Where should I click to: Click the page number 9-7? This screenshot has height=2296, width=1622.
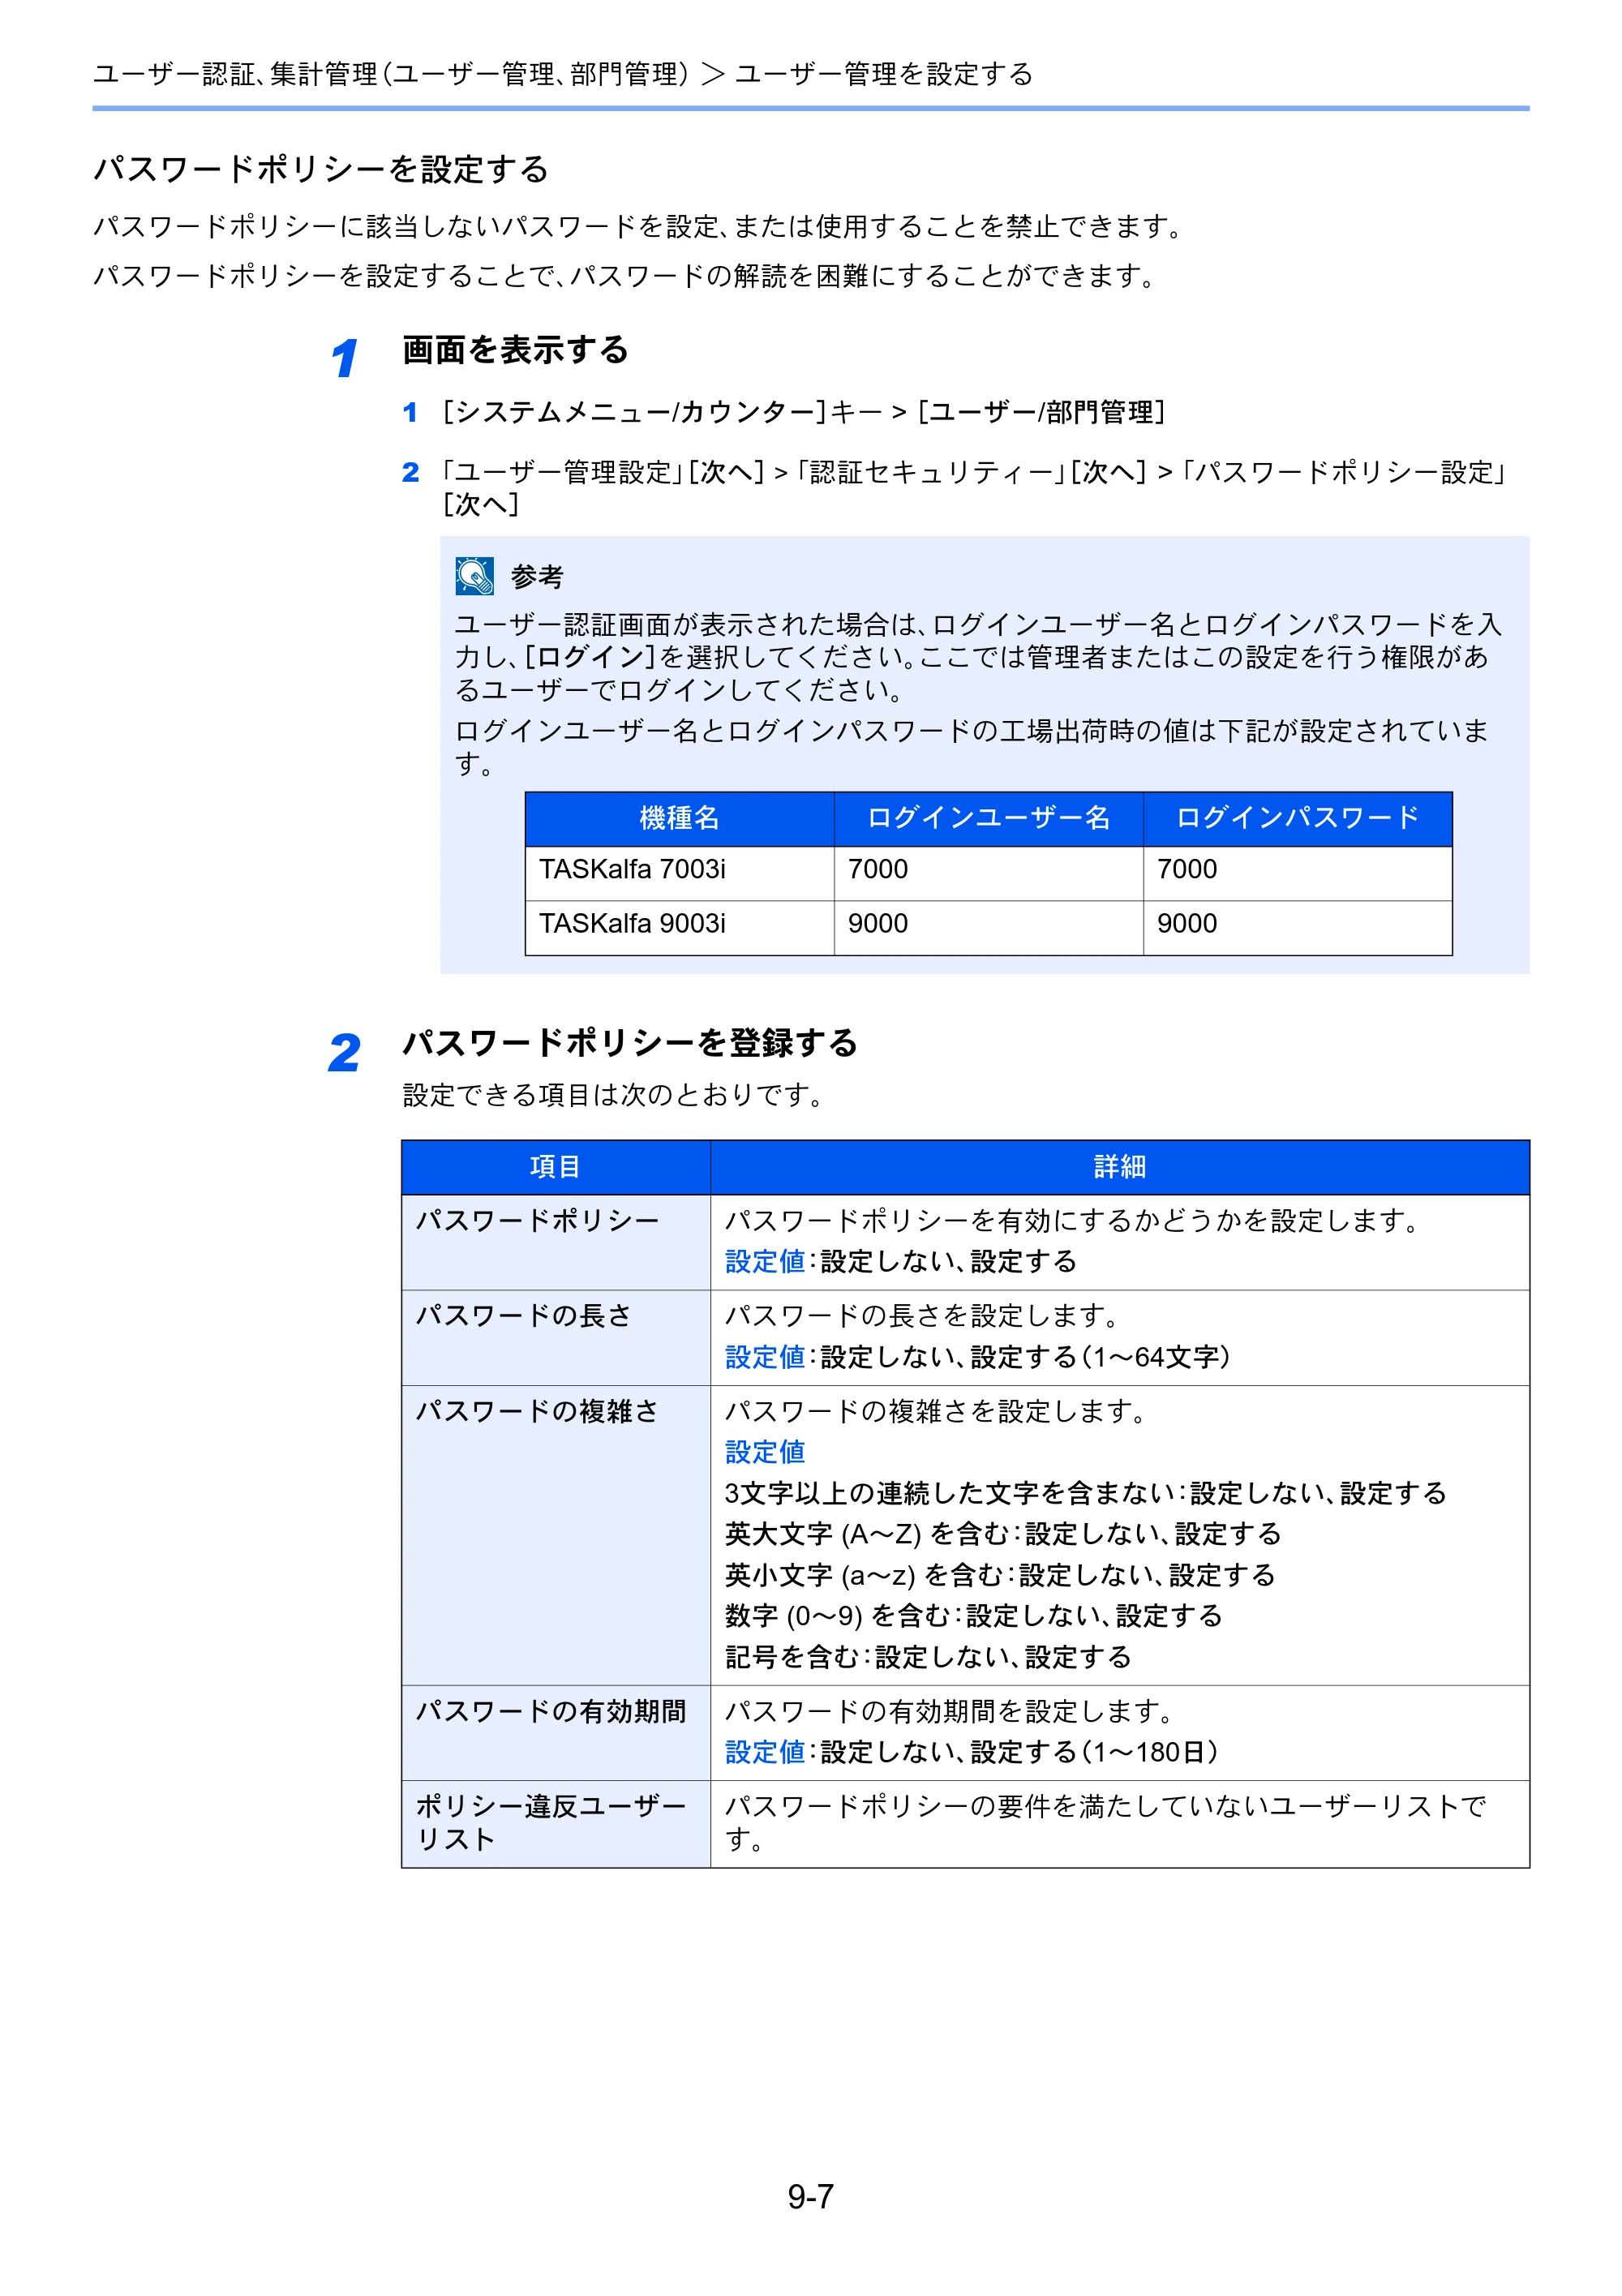811,2196
